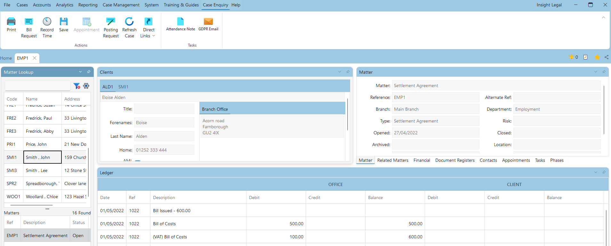This screenshot has width=611, height=246.
Task: Open Matter Lookup panel dropdown chevron
Action: (80, 72)
